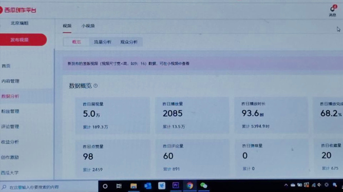Open 西瓜大学 in the sidebar
Screen dimensions: 343x192
(x=10, y=173)
